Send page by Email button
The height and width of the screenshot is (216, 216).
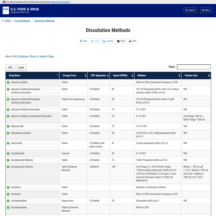tap(121, 41)
